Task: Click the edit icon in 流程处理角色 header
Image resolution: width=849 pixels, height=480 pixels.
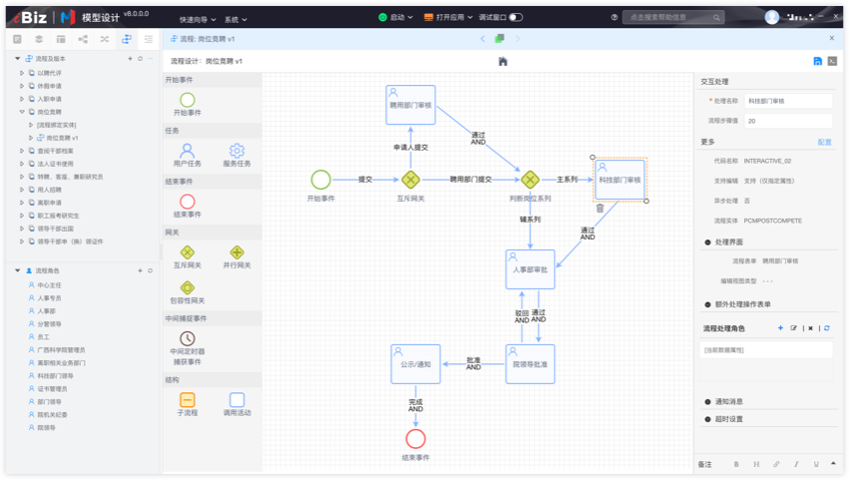Action: point(794,328)
